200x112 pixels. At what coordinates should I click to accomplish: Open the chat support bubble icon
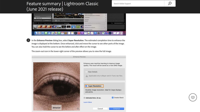click(193, 97)
